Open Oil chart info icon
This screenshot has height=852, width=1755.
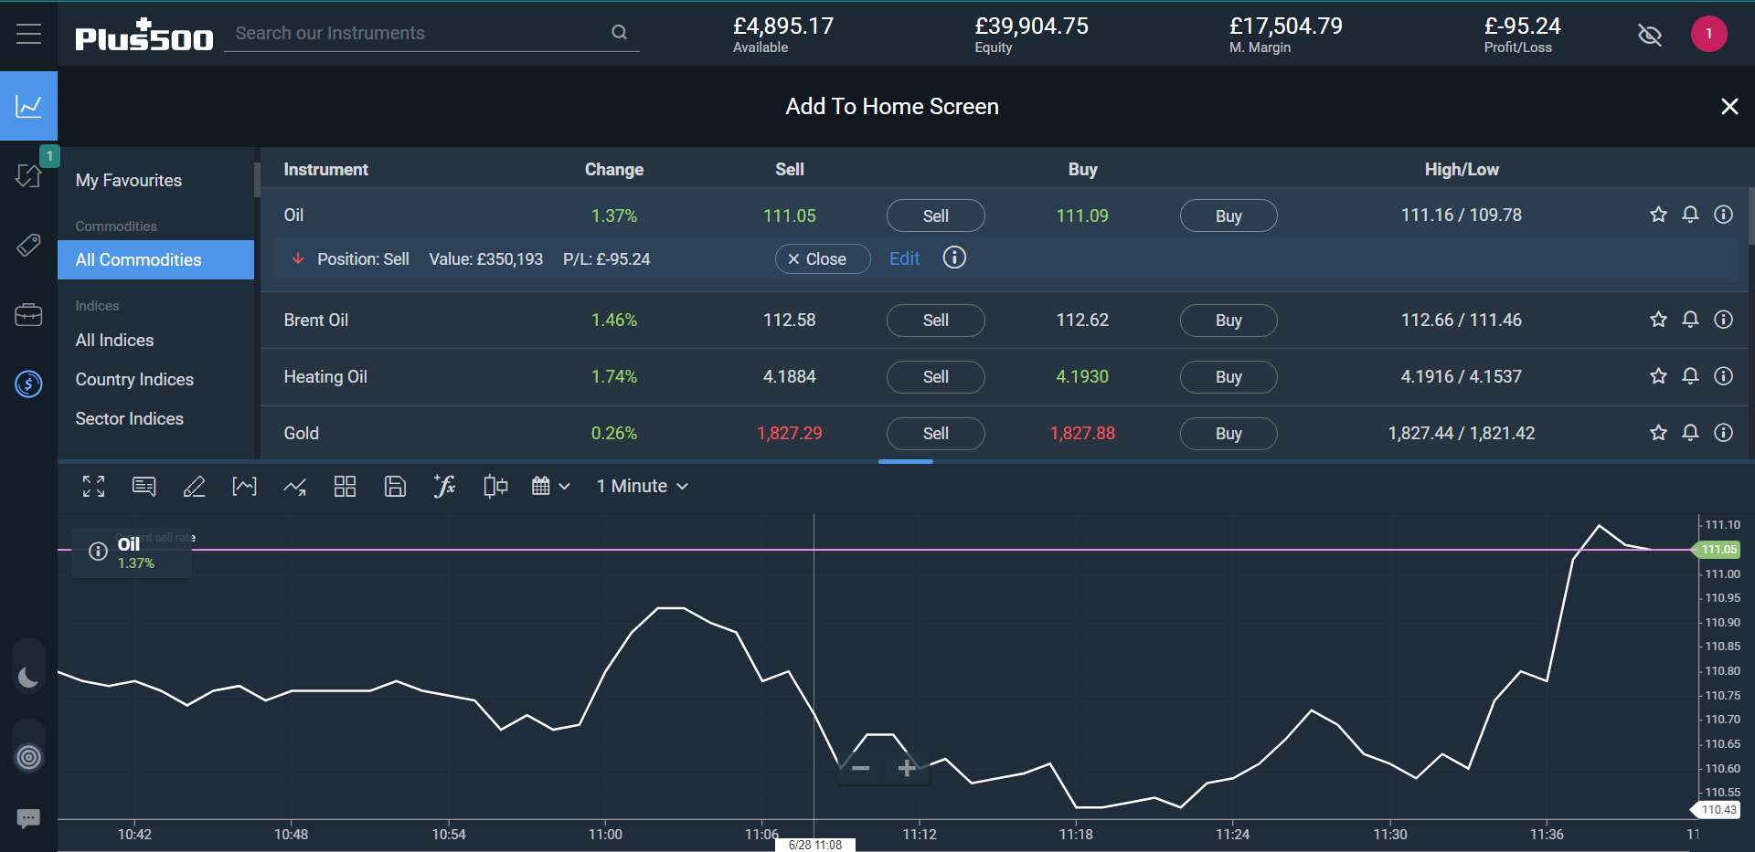click(x=98, y=552)
